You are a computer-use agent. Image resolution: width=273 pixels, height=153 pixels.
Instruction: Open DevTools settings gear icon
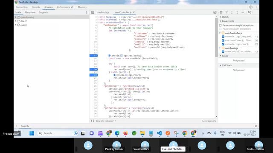point(251,7)
